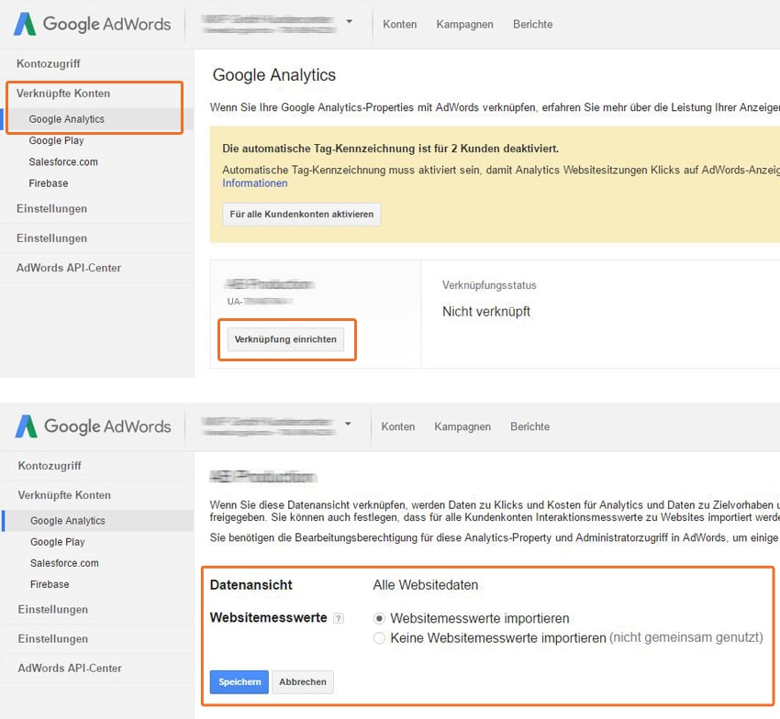
Task: Open Kontozugriff in upper screenshot sidebar
Action: point(49,63)
